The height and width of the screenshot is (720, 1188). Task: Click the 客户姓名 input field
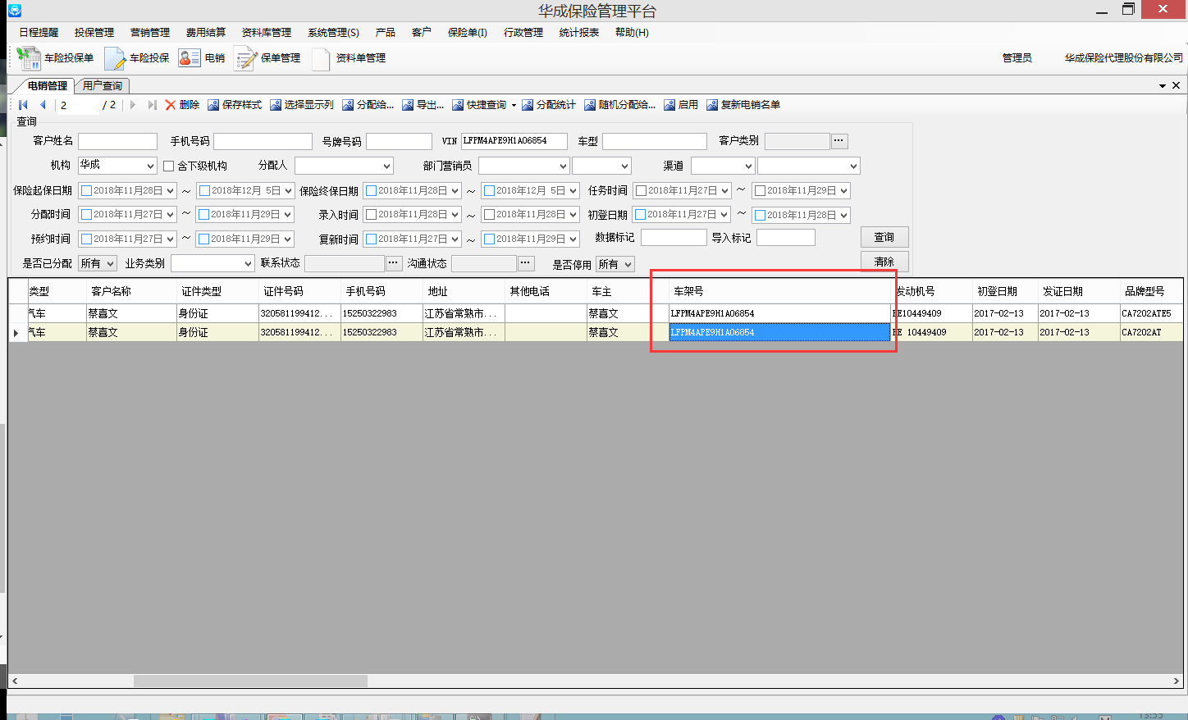pyautogui.click(x=117, y=142)
